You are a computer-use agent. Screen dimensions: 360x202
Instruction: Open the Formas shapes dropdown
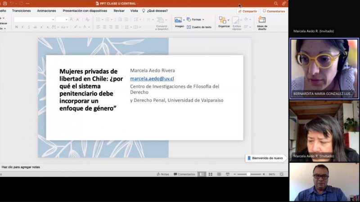click(x=195, y=20)
